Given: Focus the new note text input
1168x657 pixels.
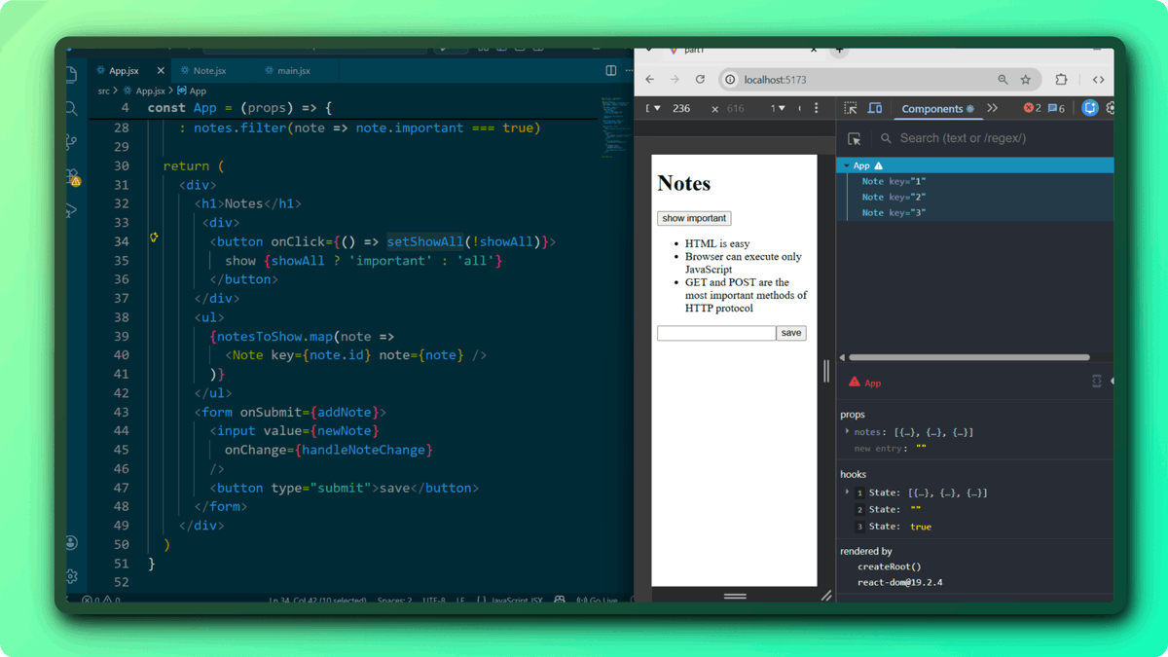Looking at the screenshot, I should 716,333.
